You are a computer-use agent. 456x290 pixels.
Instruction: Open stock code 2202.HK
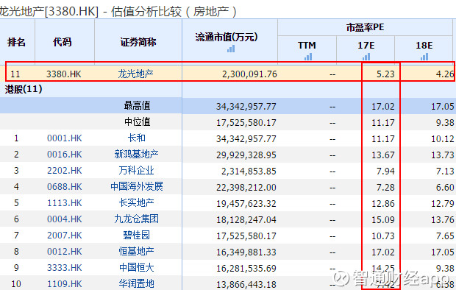65,171
